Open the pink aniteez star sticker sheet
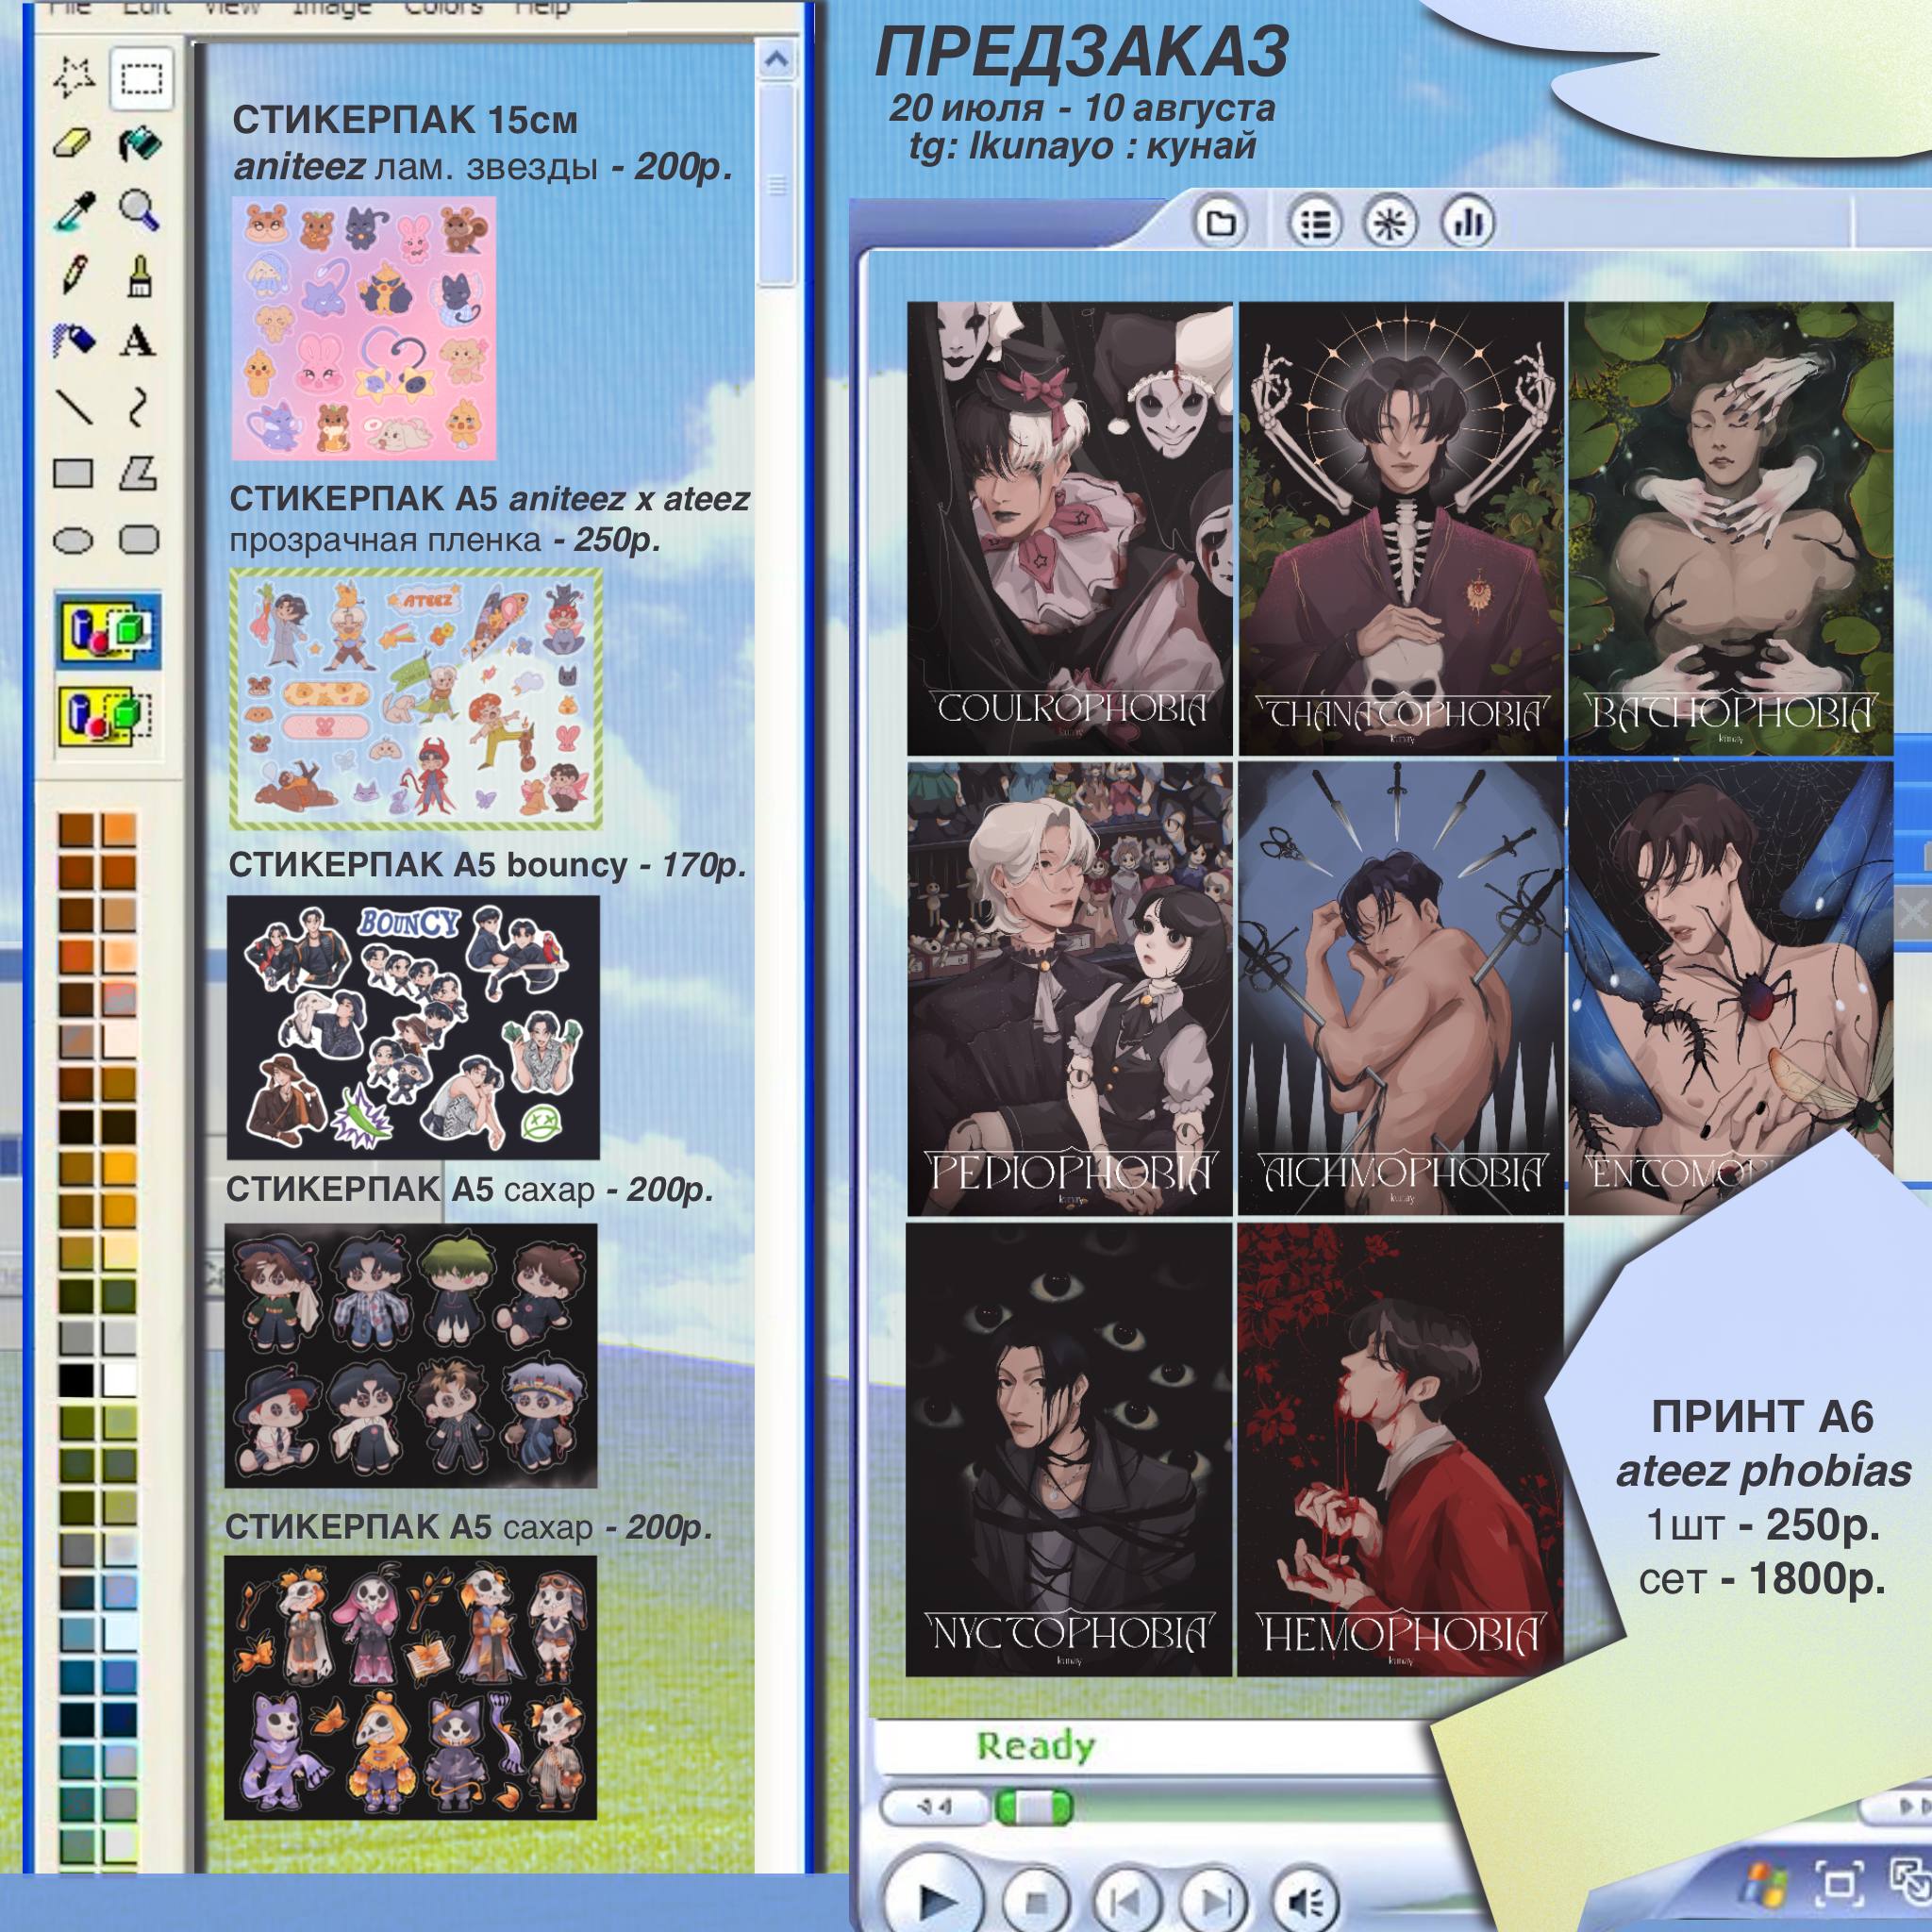 tap(363, 327)
